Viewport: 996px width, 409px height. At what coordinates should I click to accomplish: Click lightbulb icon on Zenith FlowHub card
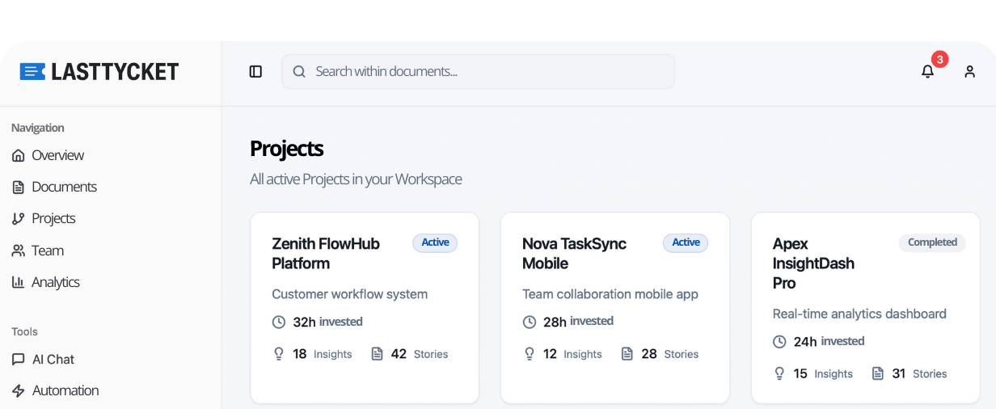[279, 353]
